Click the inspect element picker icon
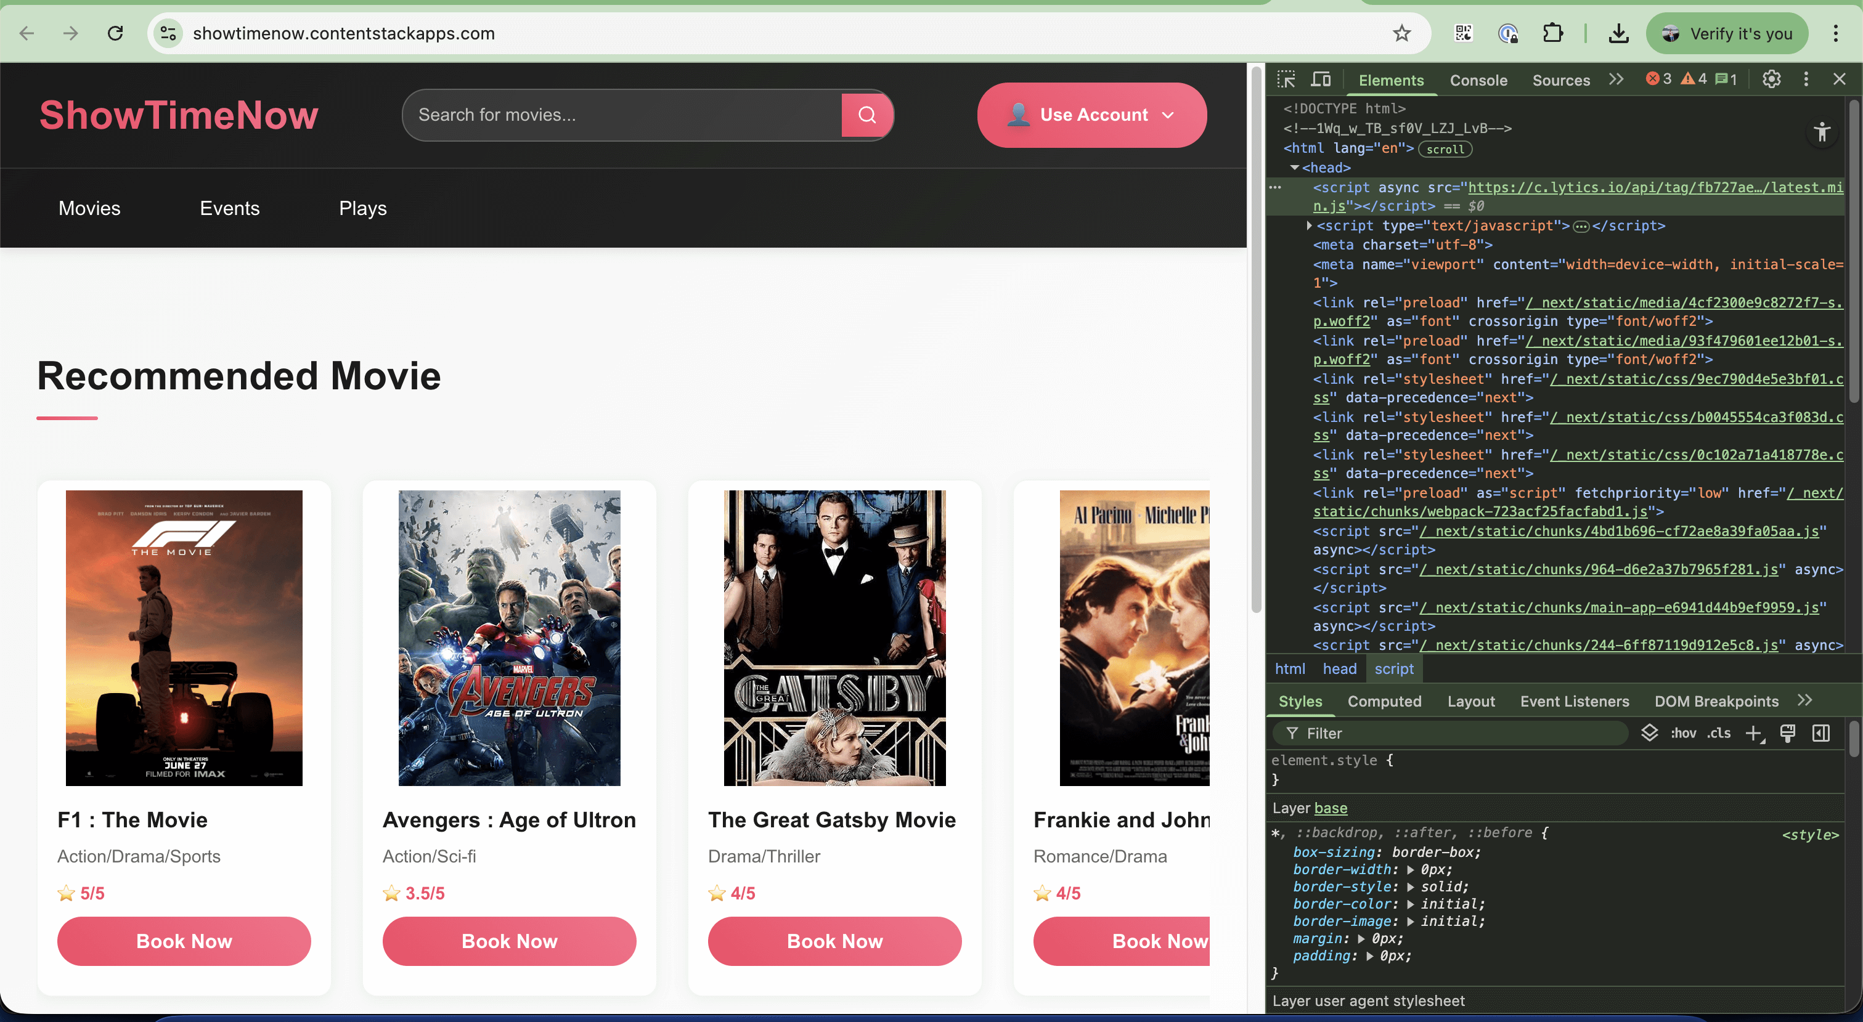The height and width of the screenshot is (1022, 1863). pyautogui.click(x=1286, y=79)
